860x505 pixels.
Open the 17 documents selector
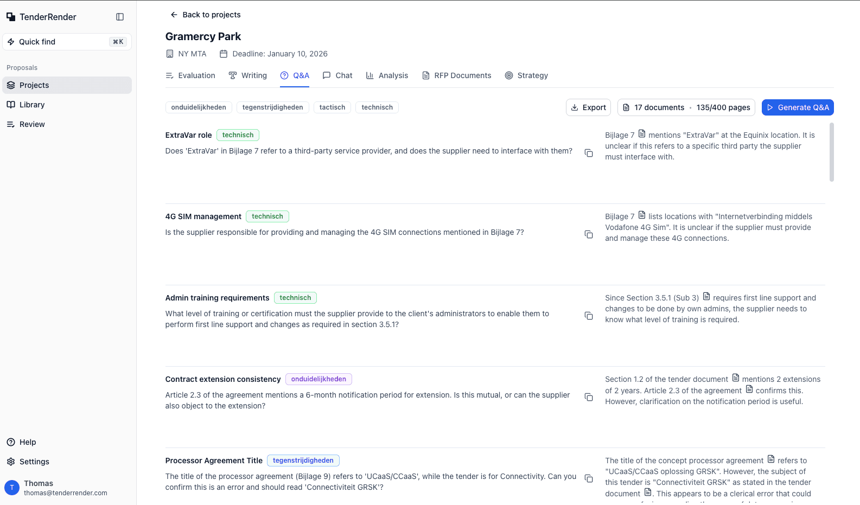686,107
